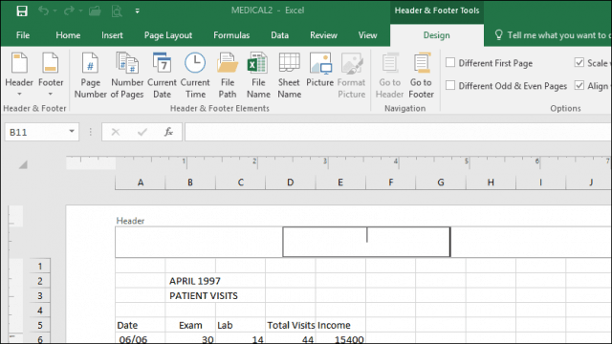Insert Current Time element
612x344 pixels.
tap(195, 75)
